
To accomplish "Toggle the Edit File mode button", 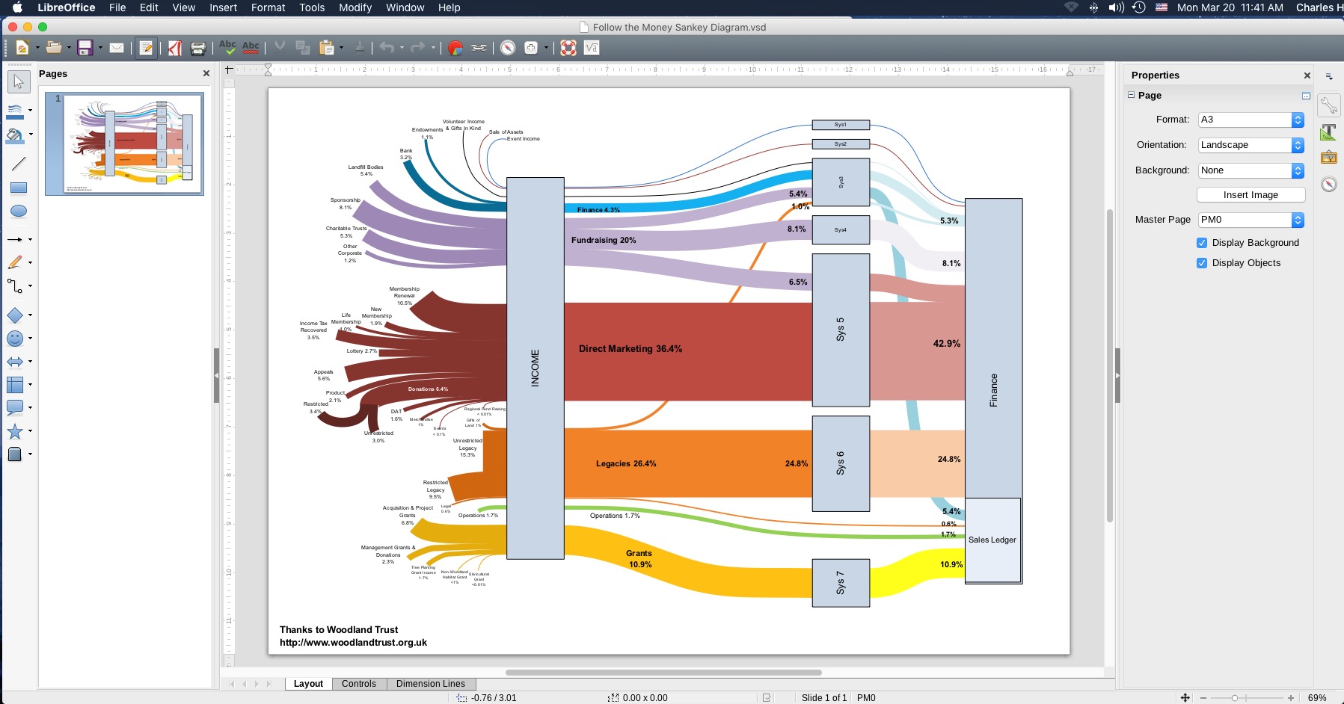I will (146, 49).
